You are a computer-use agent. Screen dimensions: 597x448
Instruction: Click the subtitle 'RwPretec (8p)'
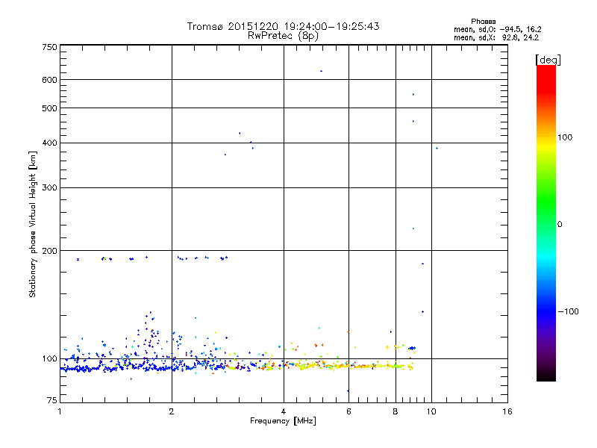(283, 36)
